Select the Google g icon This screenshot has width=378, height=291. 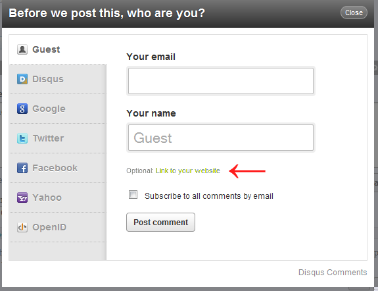pyautogui.click(x=22, y=109)
